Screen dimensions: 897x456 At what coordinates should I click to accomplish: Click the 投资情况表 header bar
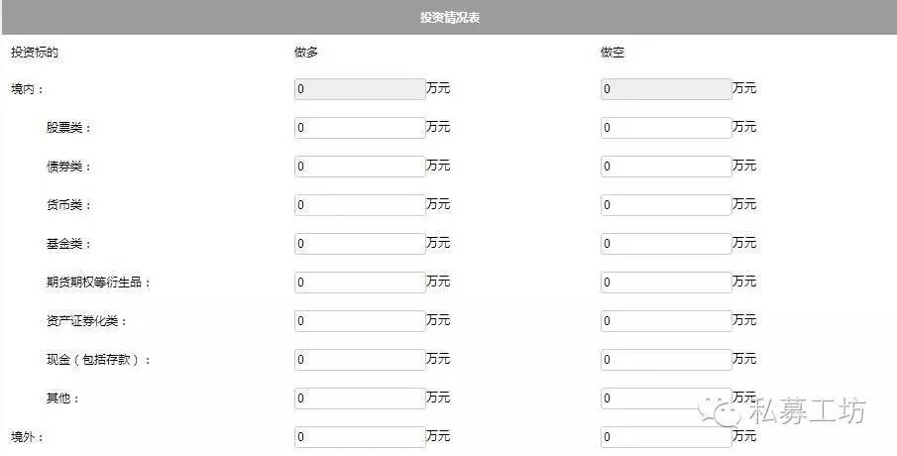point(449,17)
